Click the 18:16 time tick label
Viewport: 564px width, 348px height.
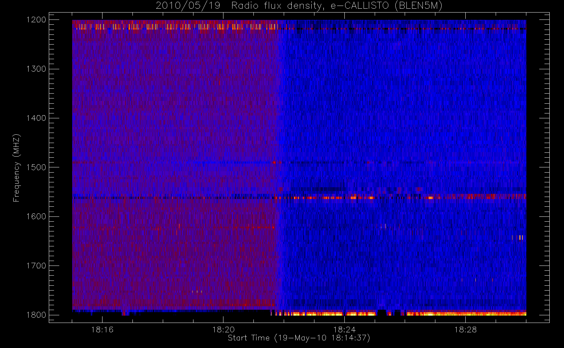tap(102, 330)
